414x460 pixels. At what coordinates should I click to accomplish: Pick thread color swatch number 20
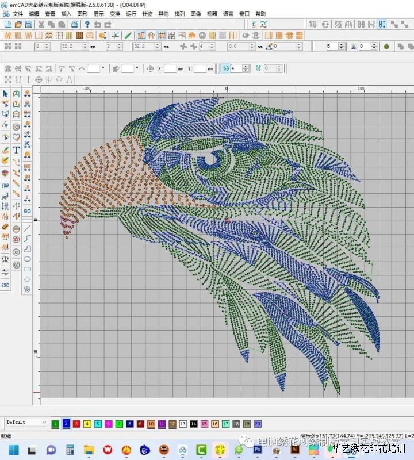[x=257, y=424]
